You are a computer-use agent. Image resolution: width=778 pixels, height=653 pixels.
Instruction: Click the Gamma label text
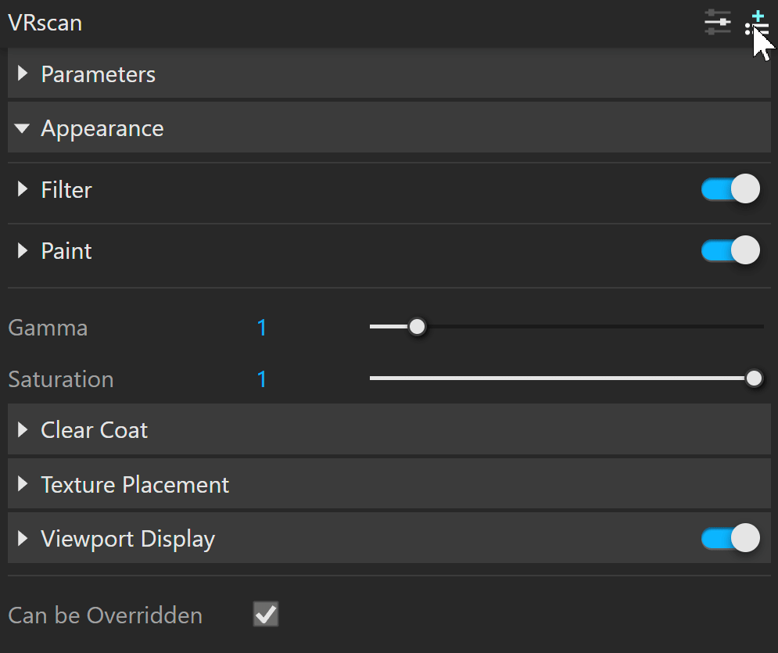(48, 328)
